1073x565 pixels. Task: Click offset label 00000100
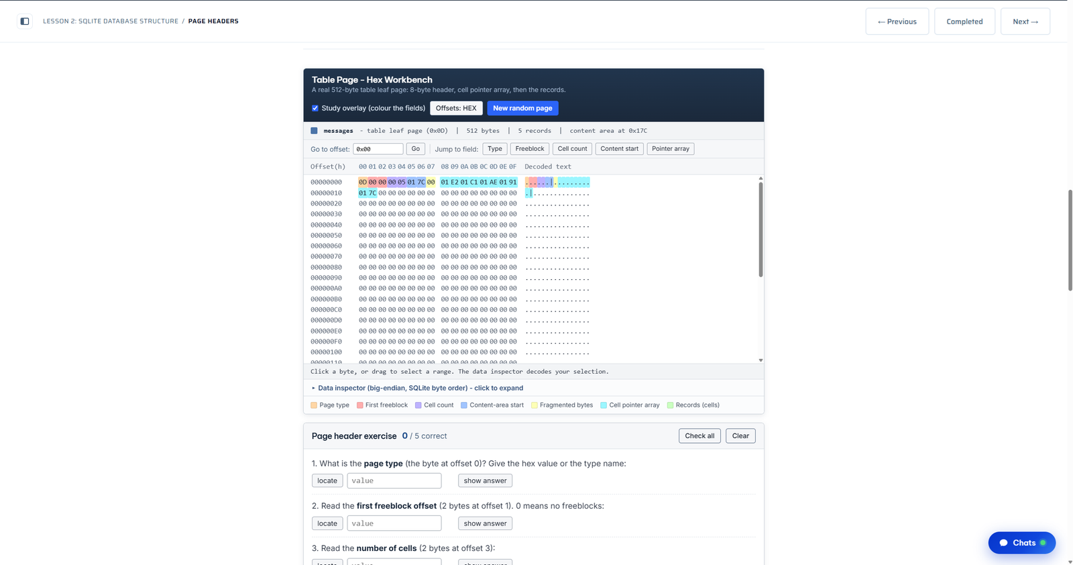pyautogui.click(x=326, y=352)
